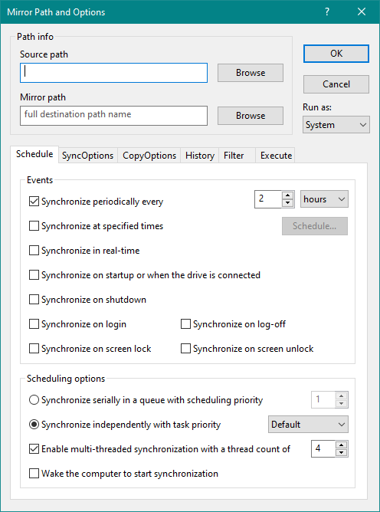The height and width of the screenshot is (512, 380).
Task: Decrease the thread count with down arrow
Action: click(x=342, y=452)
